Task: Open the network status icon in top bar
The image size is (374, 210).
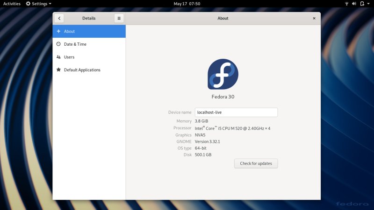Action: 346,4
